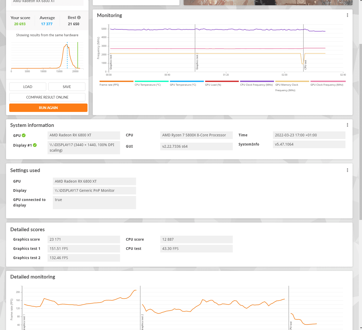Screen dimensions: 362x330
Task: Select the Generic PnP Monitor display value
Action: coord(95,190)
